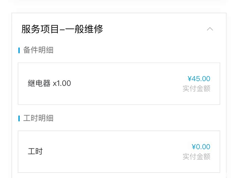Tap 实付金额 label under ¥0.00
The height and width of the screenshot is (178, 238).
(x=197, y=157)
